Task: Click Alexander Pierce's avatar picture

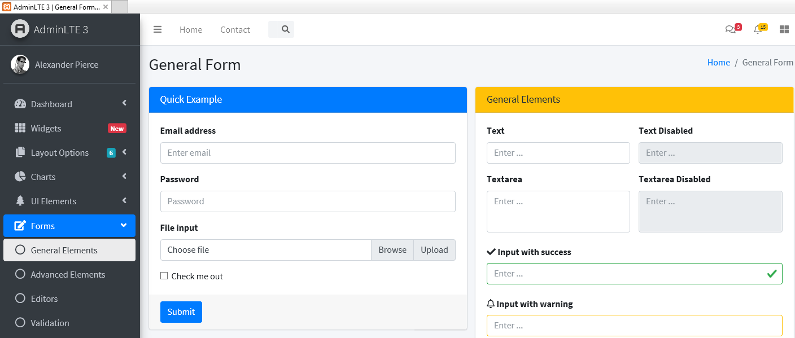Action: point(20,64)
